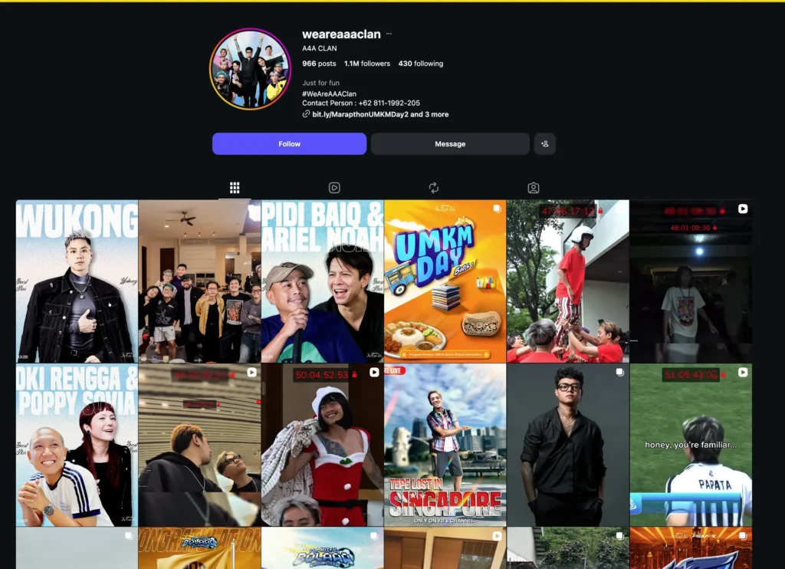The image size is (785, 569).
Task: Open the Reels tab icon
Action: pos(334,188)
